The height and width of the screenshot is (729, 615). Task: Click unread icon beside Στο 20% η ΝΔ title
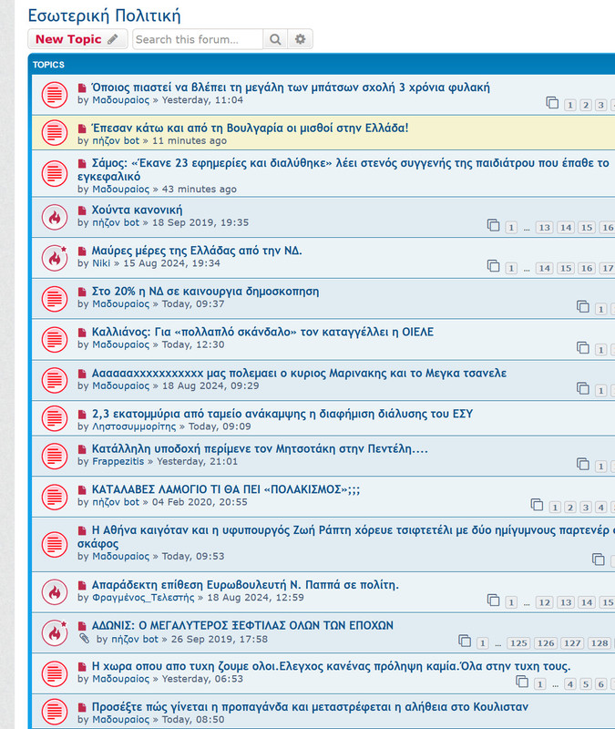[x=82, y=292]
